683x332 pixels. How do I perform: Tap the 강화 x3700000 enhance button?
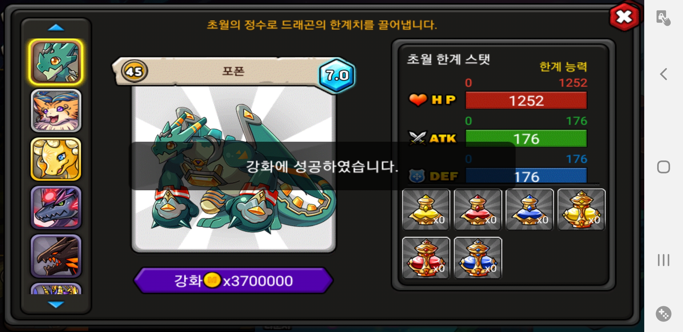[x=234, y=280]
